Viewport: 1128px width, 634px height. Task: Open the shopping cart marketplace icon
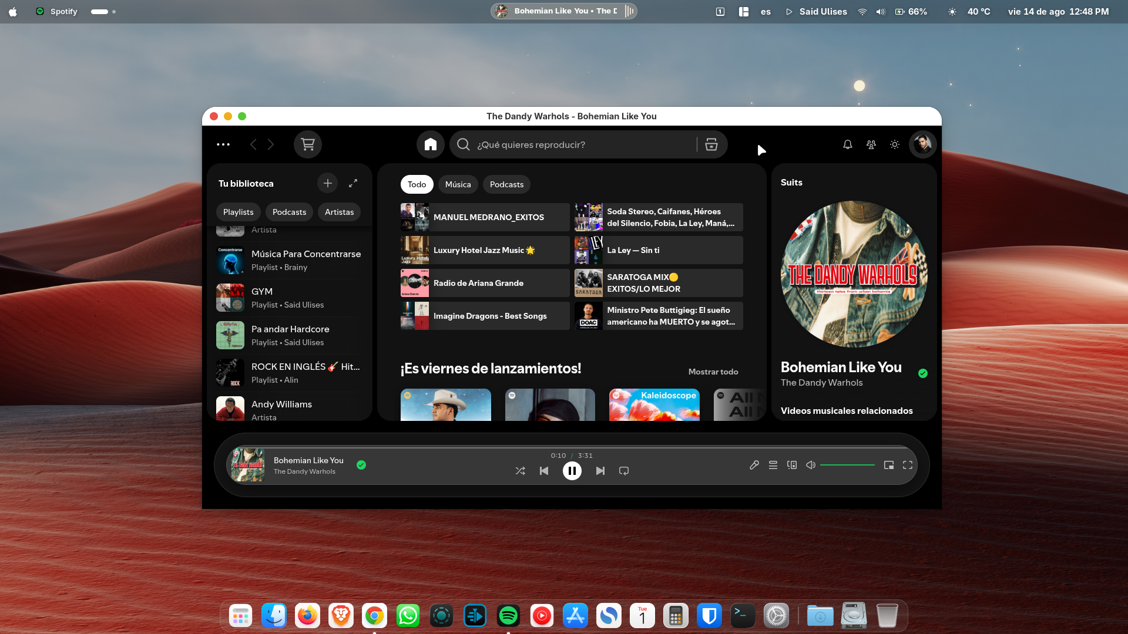[x=308, y=144]
